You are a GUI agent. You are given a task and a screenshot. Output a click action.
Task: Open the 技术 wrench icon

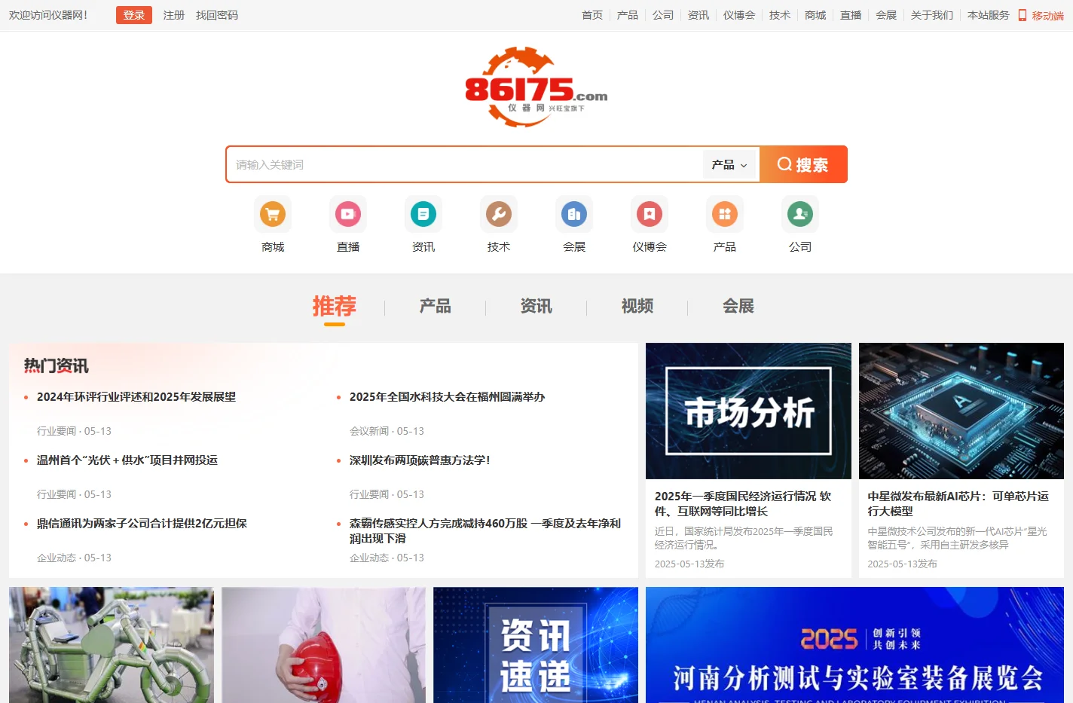499,214
